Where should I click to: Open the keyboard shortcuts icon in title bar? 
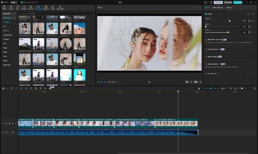click(x=211, y=3)
